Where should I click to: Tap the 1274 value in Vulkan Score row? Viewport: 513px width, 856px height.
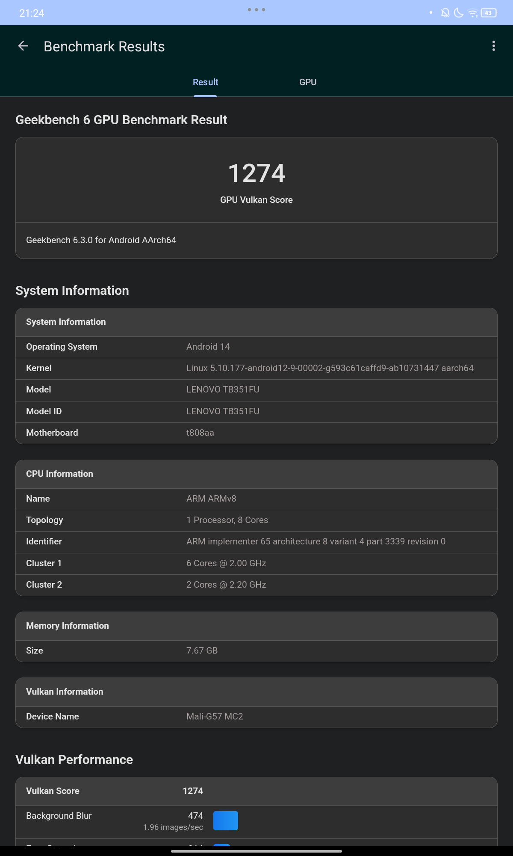[193, 791]
